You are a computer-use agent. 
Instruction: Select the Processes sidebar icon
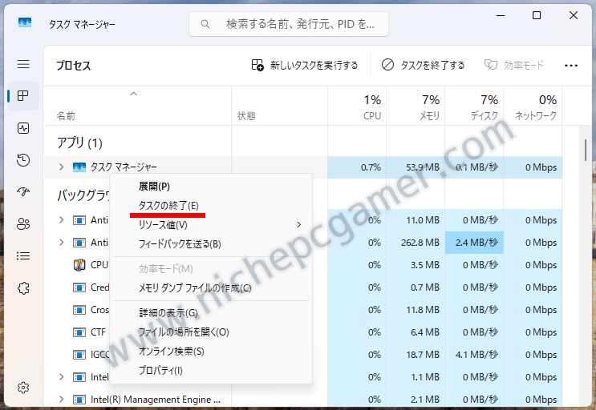[23, 96]
